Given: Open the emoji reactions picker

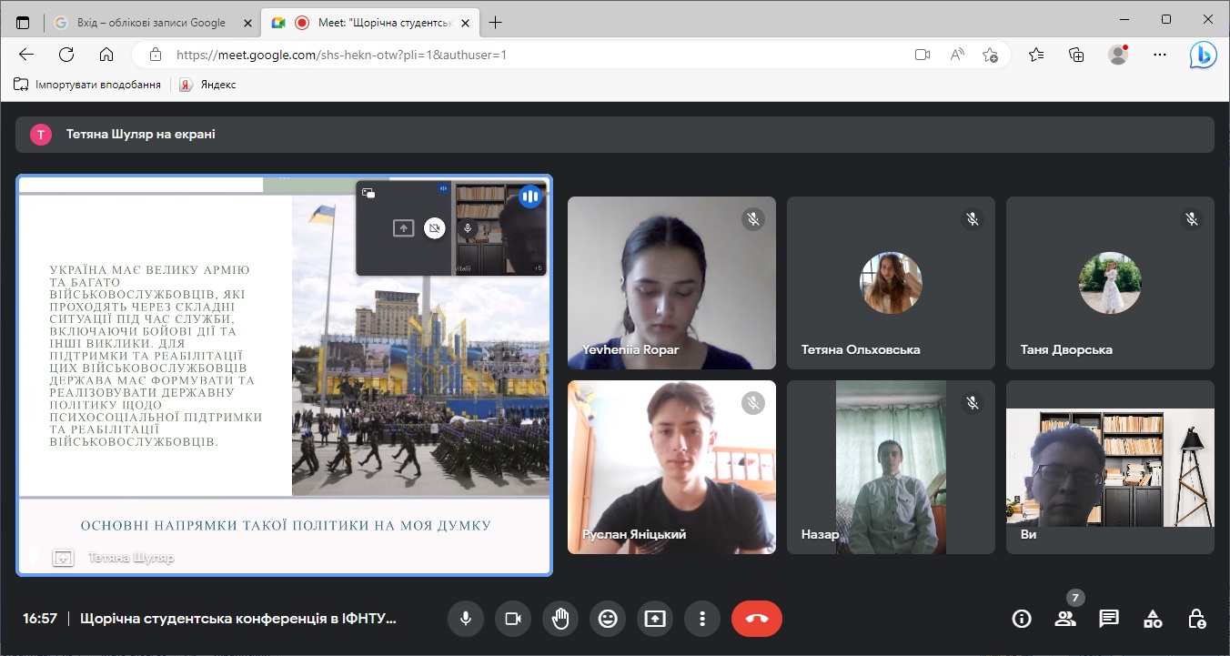Looking at the screenshot, I should (x=608, y=619).
